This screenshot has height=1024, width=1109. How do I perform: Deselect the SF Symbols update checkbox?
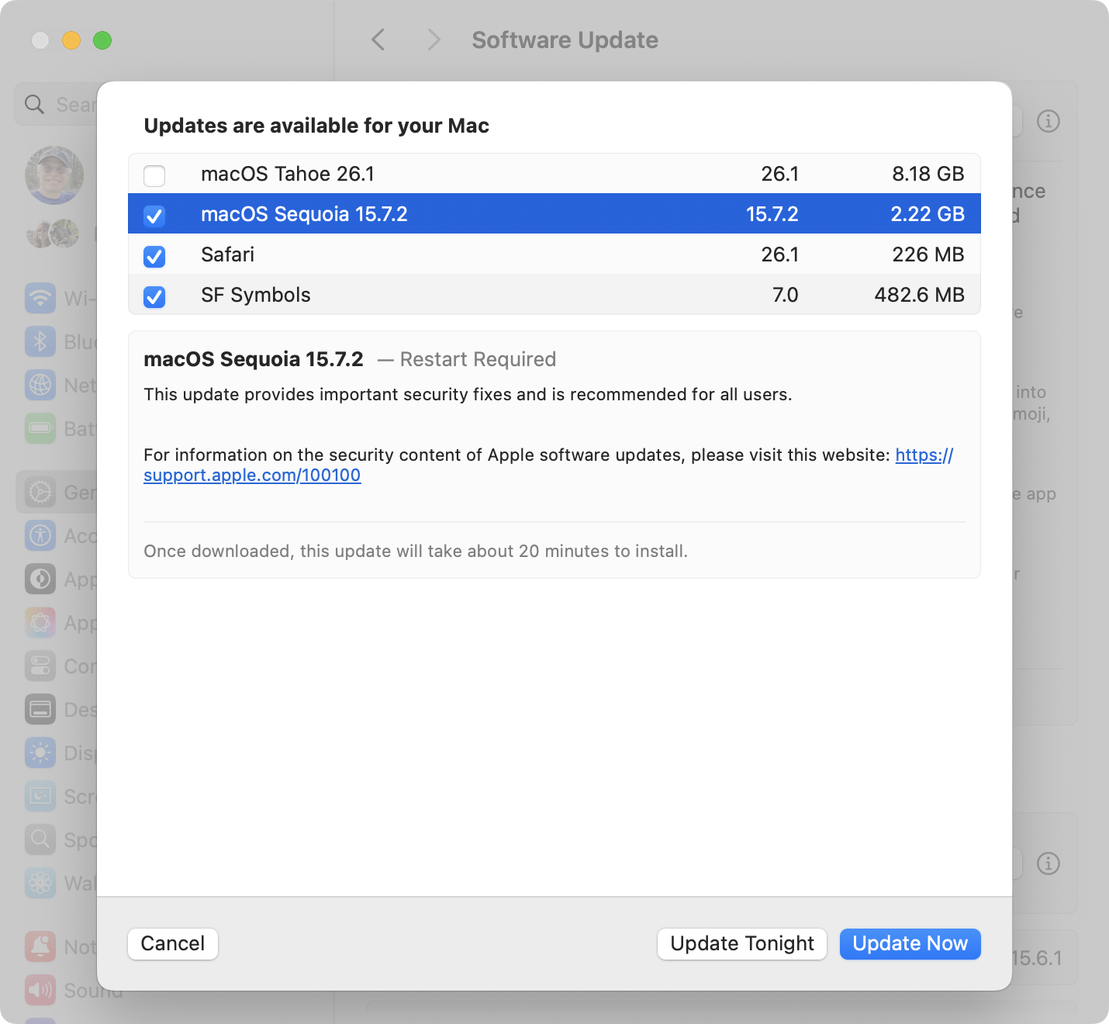click(x=154, y=296)
